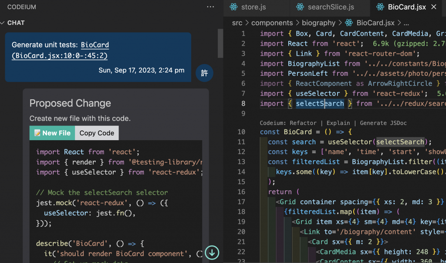Click 'BiographyList' on line 4

314,64
